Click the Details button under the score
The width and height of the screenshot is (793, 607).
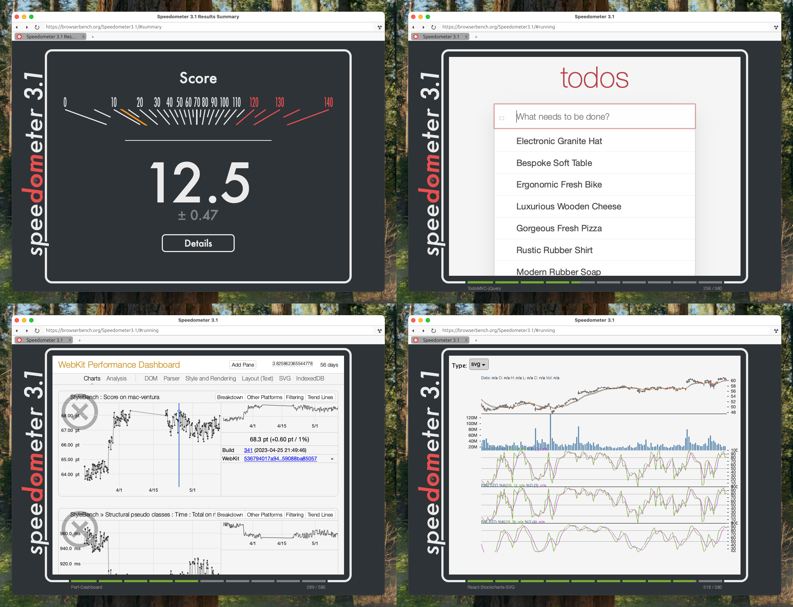click(198, 243)
